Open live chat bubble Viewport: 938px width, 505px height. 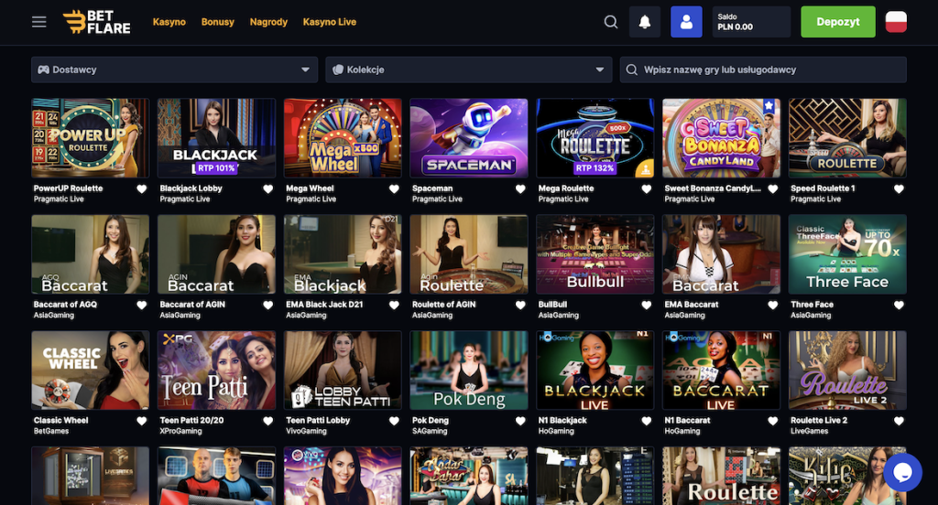[x=902, y=472]
